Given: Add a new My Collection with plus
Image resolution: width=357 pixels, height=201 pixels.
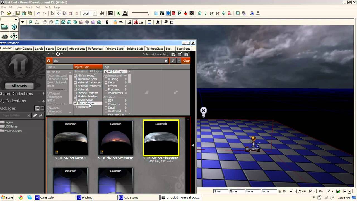Looking at the screenshot, I should pos(43,101).
